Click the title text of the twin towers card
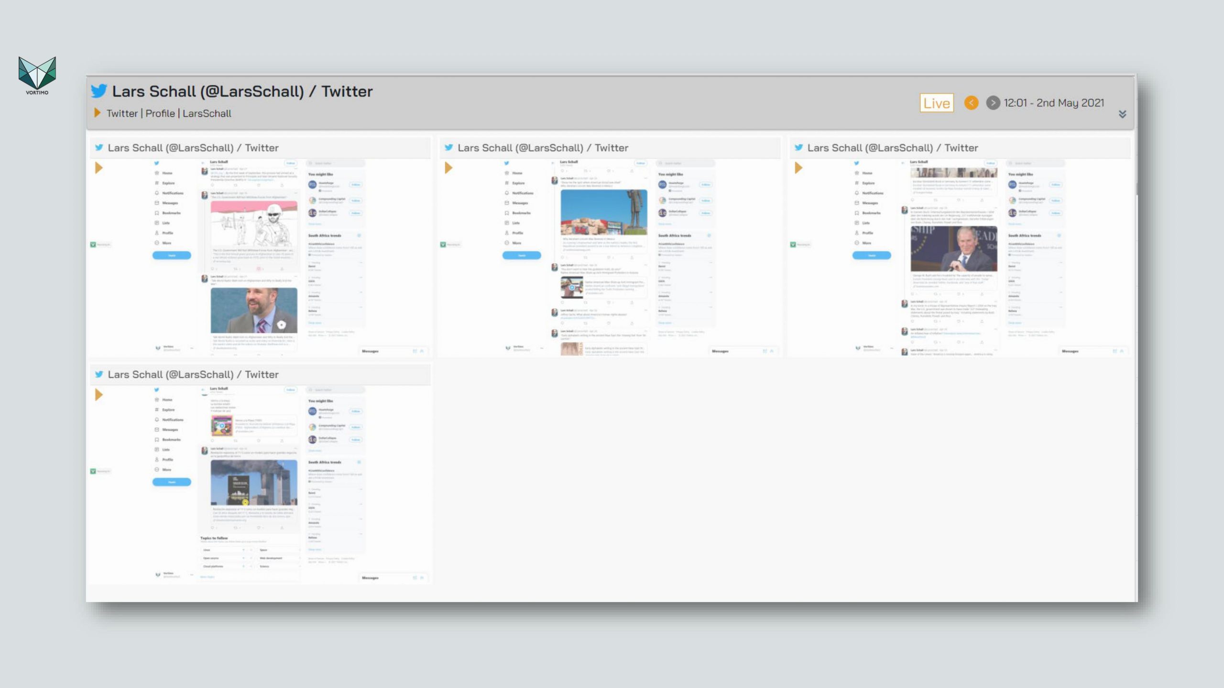 coord(193,375)
